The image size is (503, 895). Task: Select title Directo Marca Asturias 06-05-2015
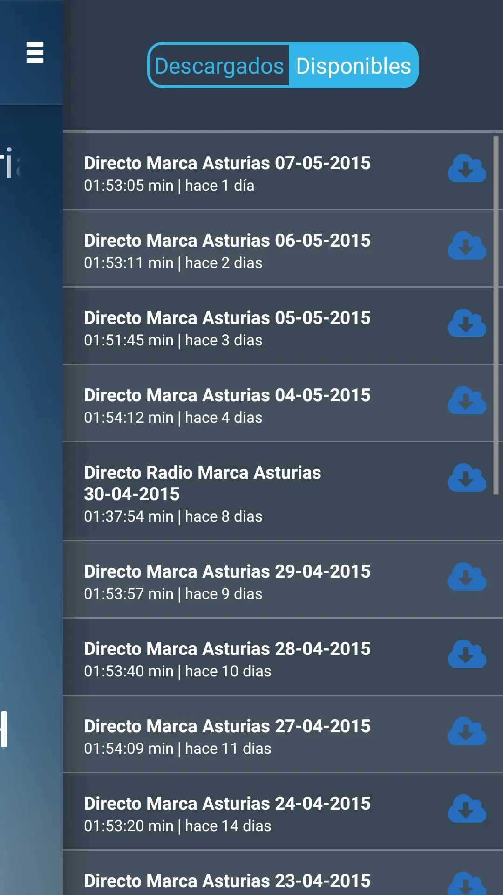coord(227,241)
